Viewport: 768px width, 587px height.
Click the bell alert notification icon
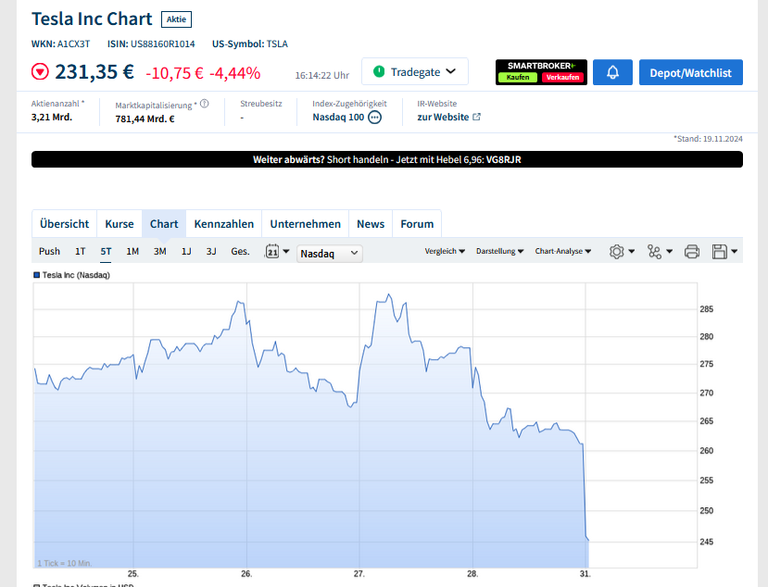[x=612, y=72]
